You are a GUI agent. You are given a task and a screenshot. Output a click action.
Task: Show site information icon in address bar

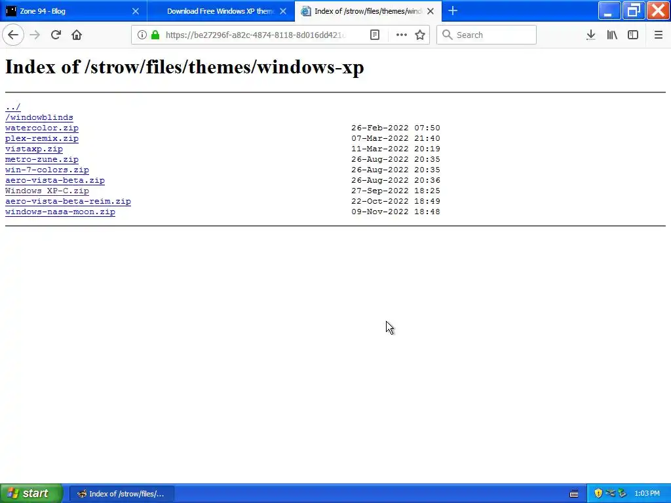(142, 35)
